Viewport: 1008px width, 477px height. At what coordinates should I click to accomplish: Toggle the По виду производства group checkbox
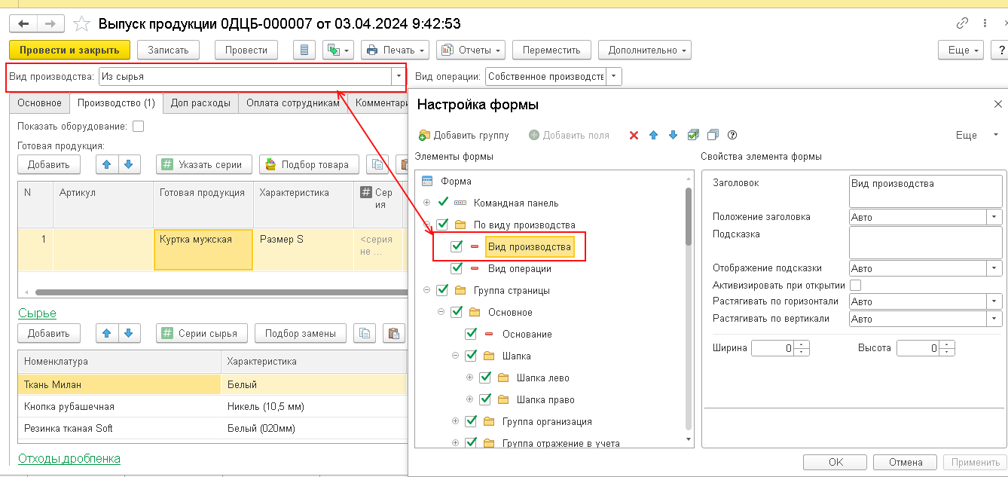442,225
